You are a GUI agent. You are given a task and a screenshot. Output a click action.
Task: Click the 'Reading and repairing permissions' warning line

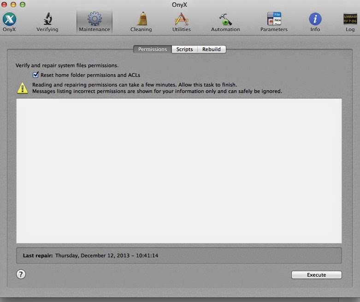(135, 85)
